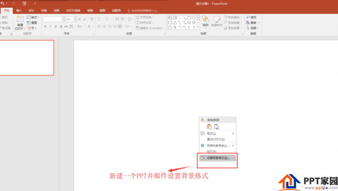This screenshot has width=338, height=191.
Task: Click the Redo icon in quick access
Action: coord(14,3)
